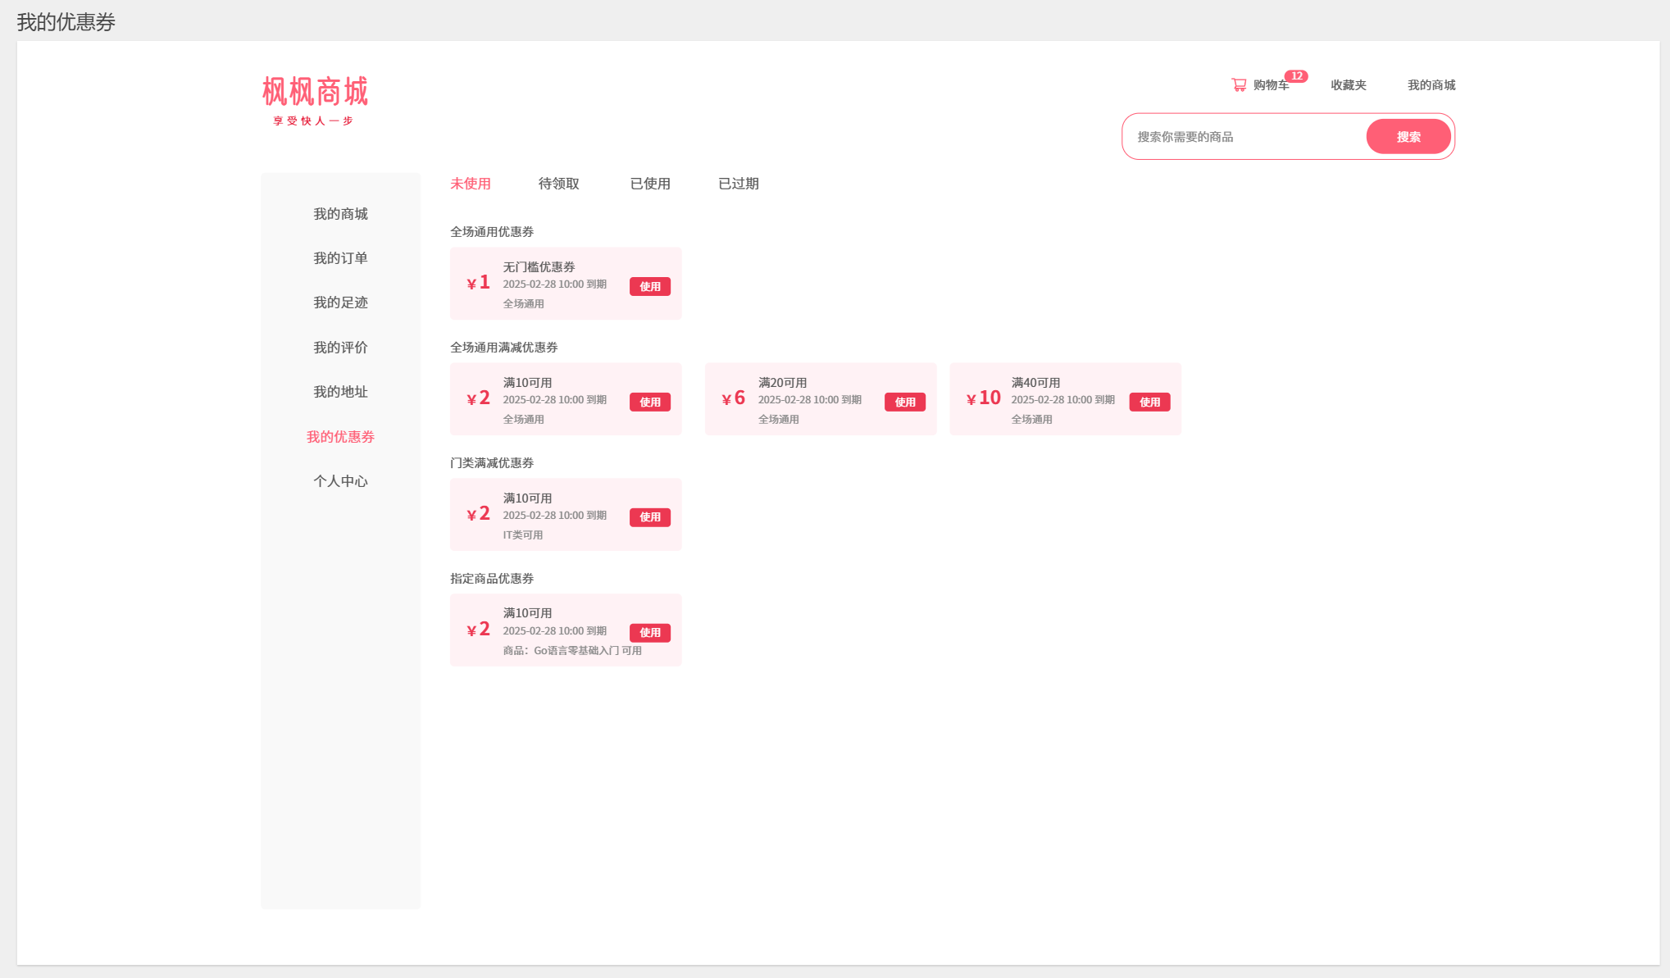Use the IT类可用 ¥2 coupon
1670x978 pixels.
[649, 517]
